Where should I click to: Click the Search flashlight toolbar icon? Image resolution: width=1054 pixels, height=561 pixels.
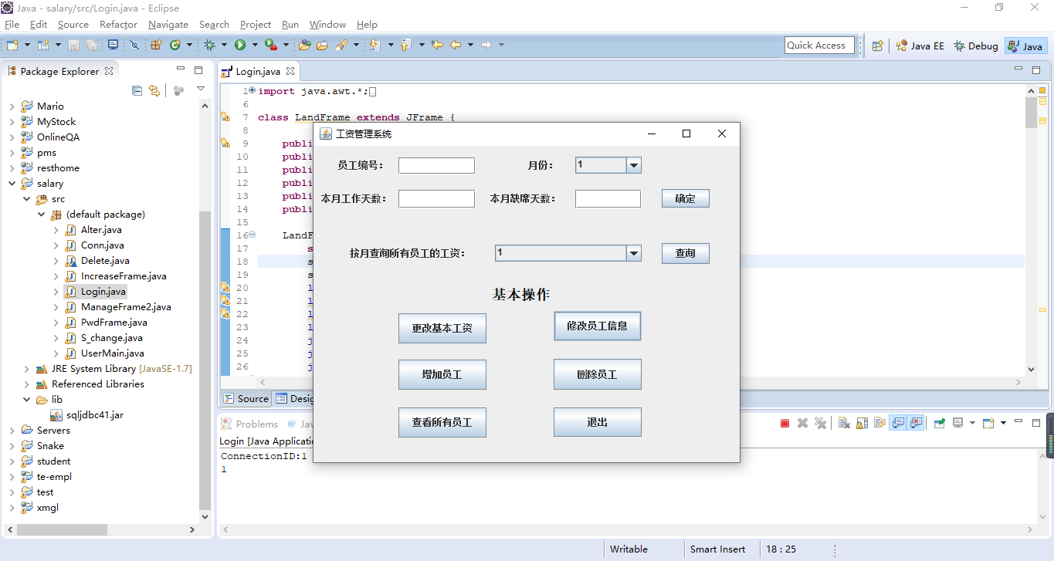coord(342,45)
